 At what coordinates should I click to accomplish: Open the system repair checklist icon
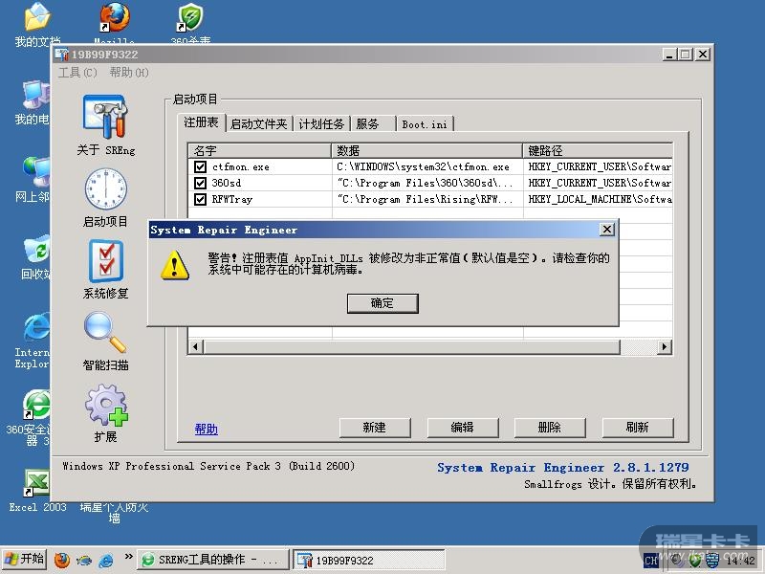tap(106, 259)
